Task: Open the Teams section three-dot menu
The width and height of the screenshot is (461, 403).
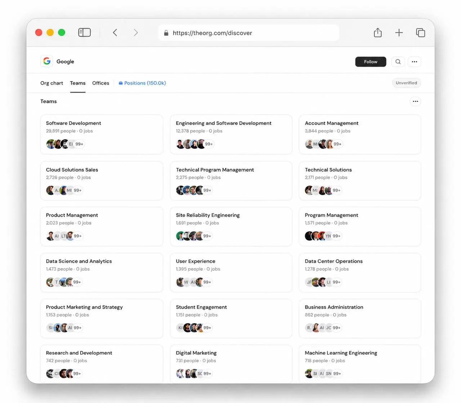Action: coord(415,101)
